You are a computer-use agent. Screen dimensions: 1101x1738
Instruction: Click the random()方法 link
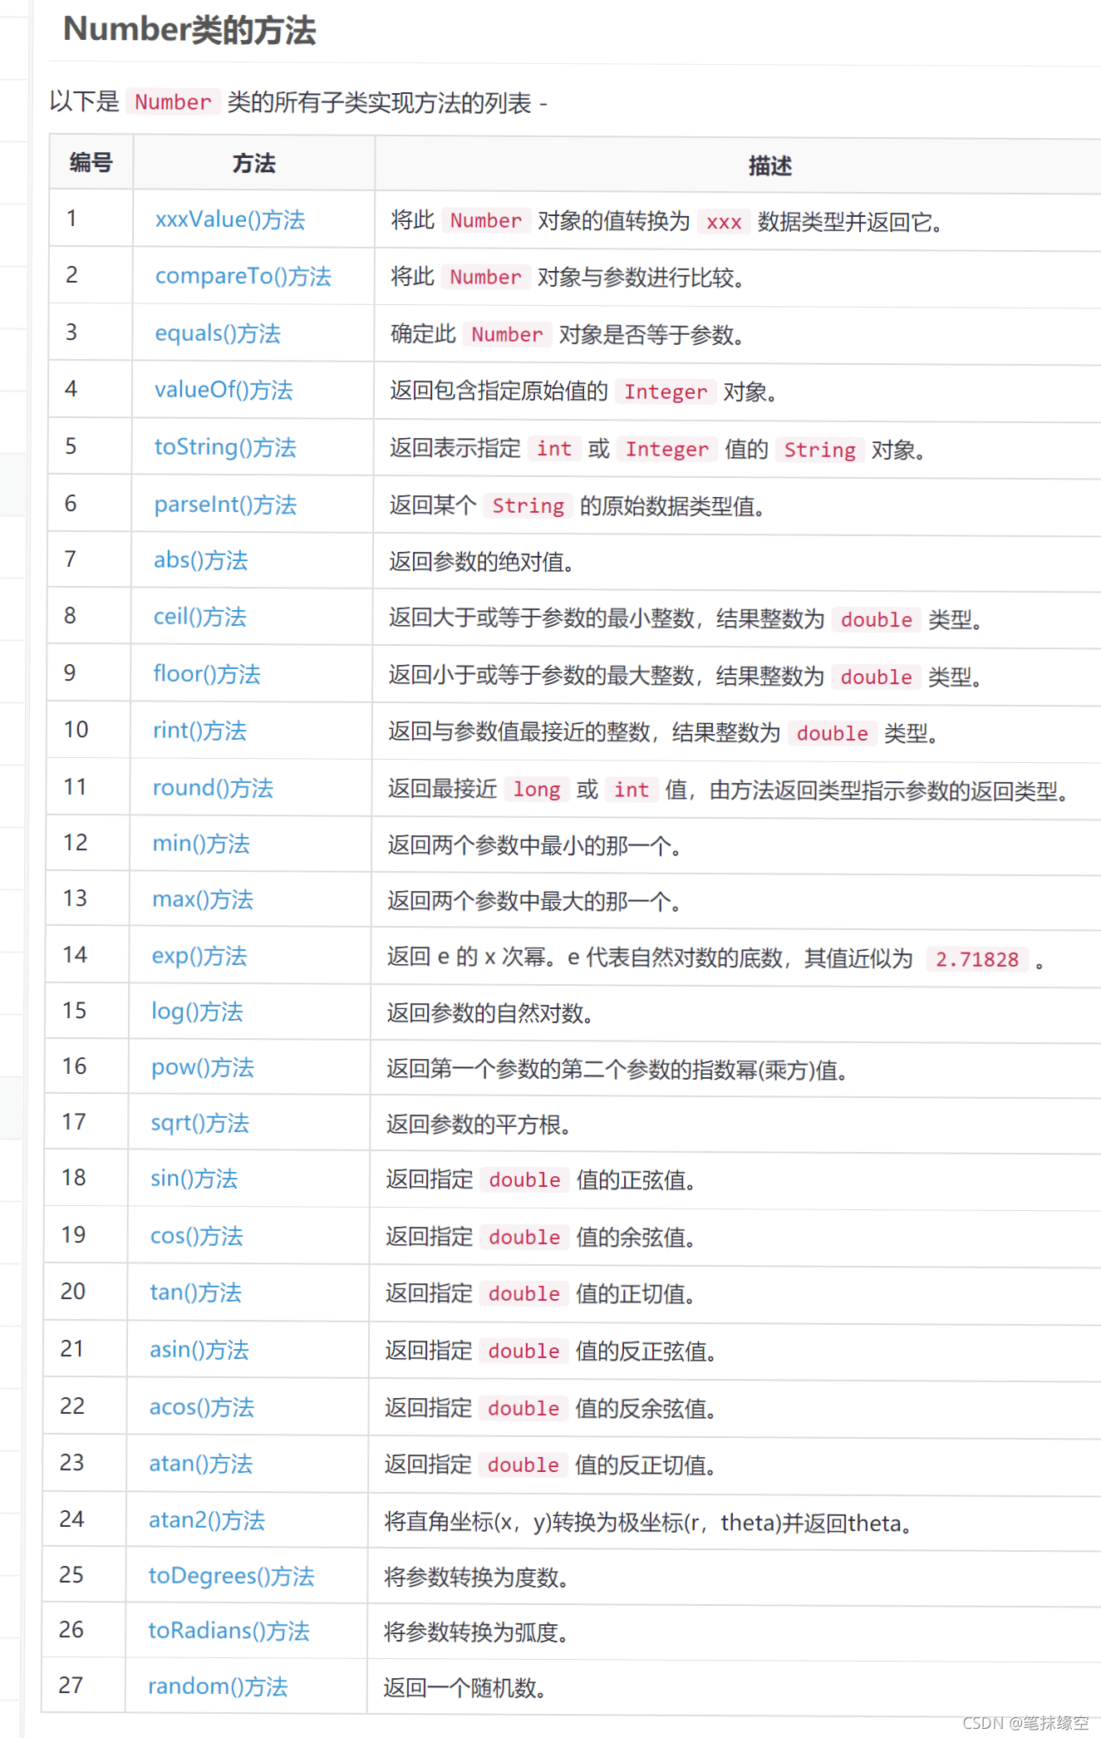218,1686
